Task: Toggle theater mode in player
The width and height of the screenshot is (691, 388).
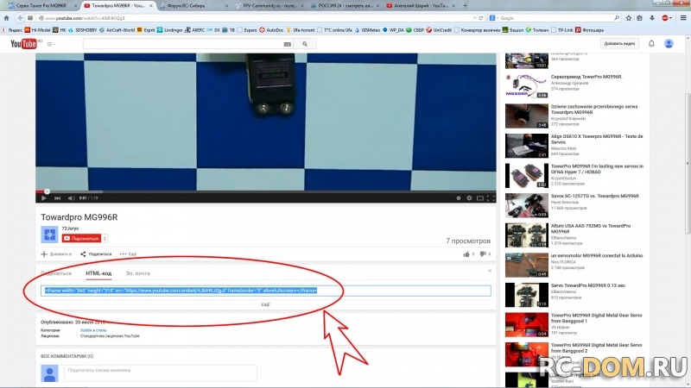Action: coord(480,198)
